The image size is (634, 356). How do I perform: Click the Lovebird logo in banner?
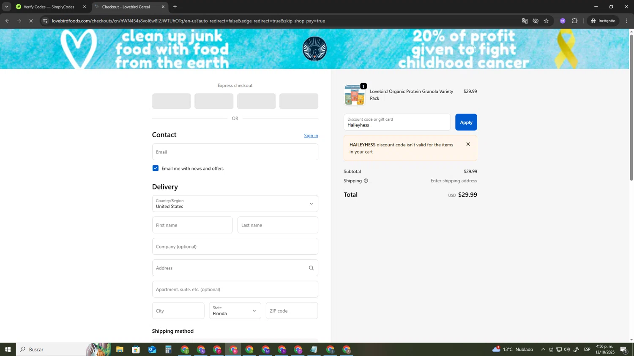click(315, 49)
